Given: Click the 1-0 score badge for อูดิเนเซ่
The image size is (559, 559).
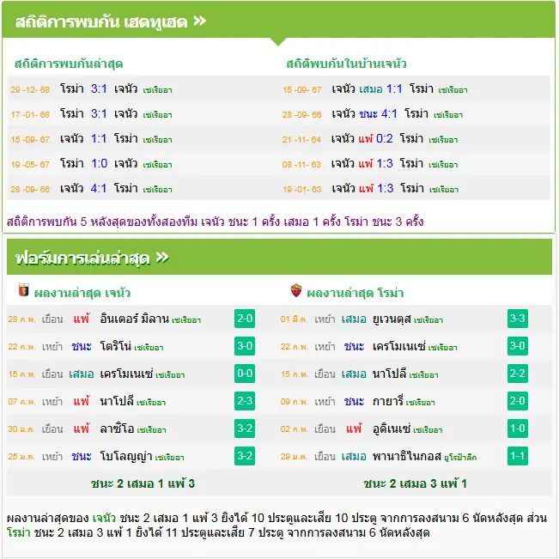Looking at the screenshot, I should coord(517,428).
